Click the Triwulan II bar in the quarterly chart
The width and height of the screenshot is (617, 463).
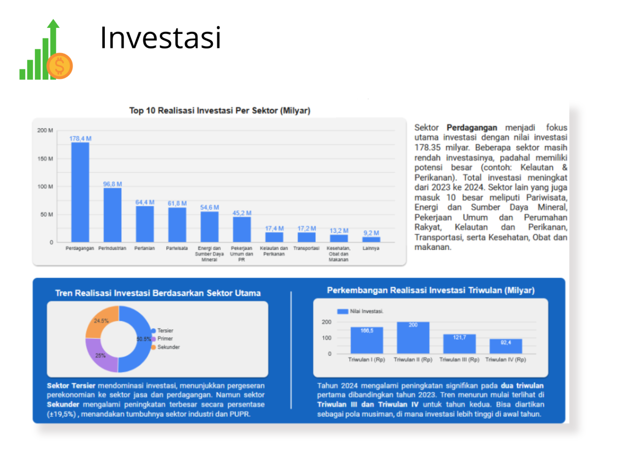[x=413, y=338]
